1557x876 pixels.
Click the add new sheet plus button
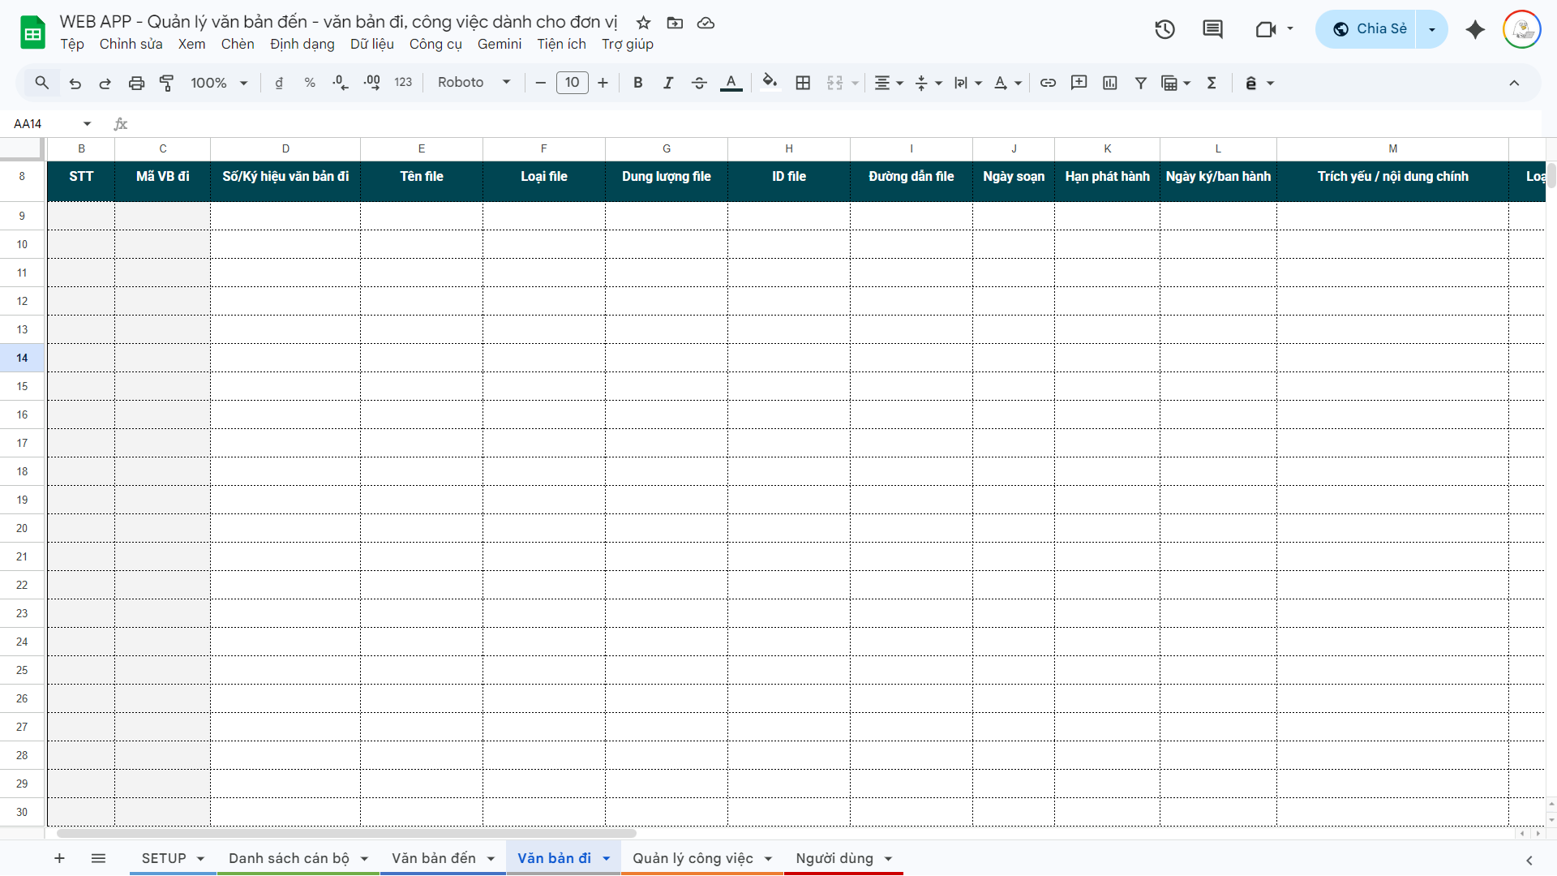(x=59, y=858)
